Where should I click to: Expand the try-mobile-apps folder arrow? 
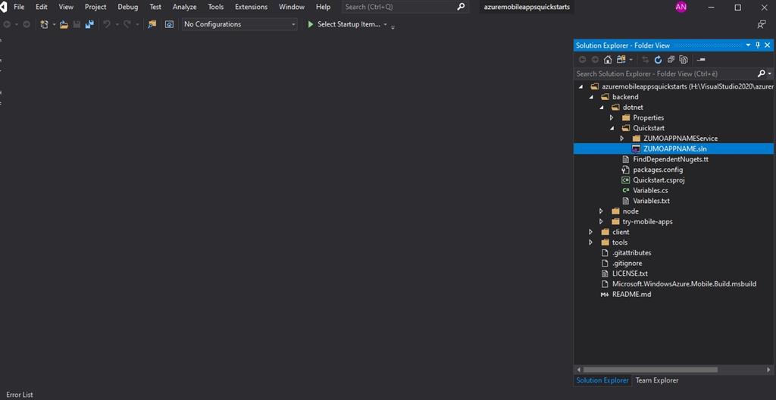(601, 222)
